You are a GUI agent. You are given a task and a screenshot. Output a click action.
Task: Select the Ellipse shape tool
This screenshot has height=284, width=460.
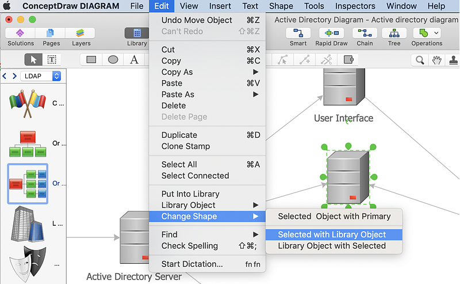click(x=113, y=59)
